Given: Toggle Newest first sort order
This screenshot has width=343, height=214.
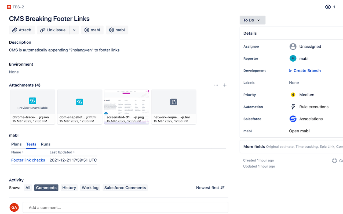Looking at the screenshot, I should tap(210, 188).
